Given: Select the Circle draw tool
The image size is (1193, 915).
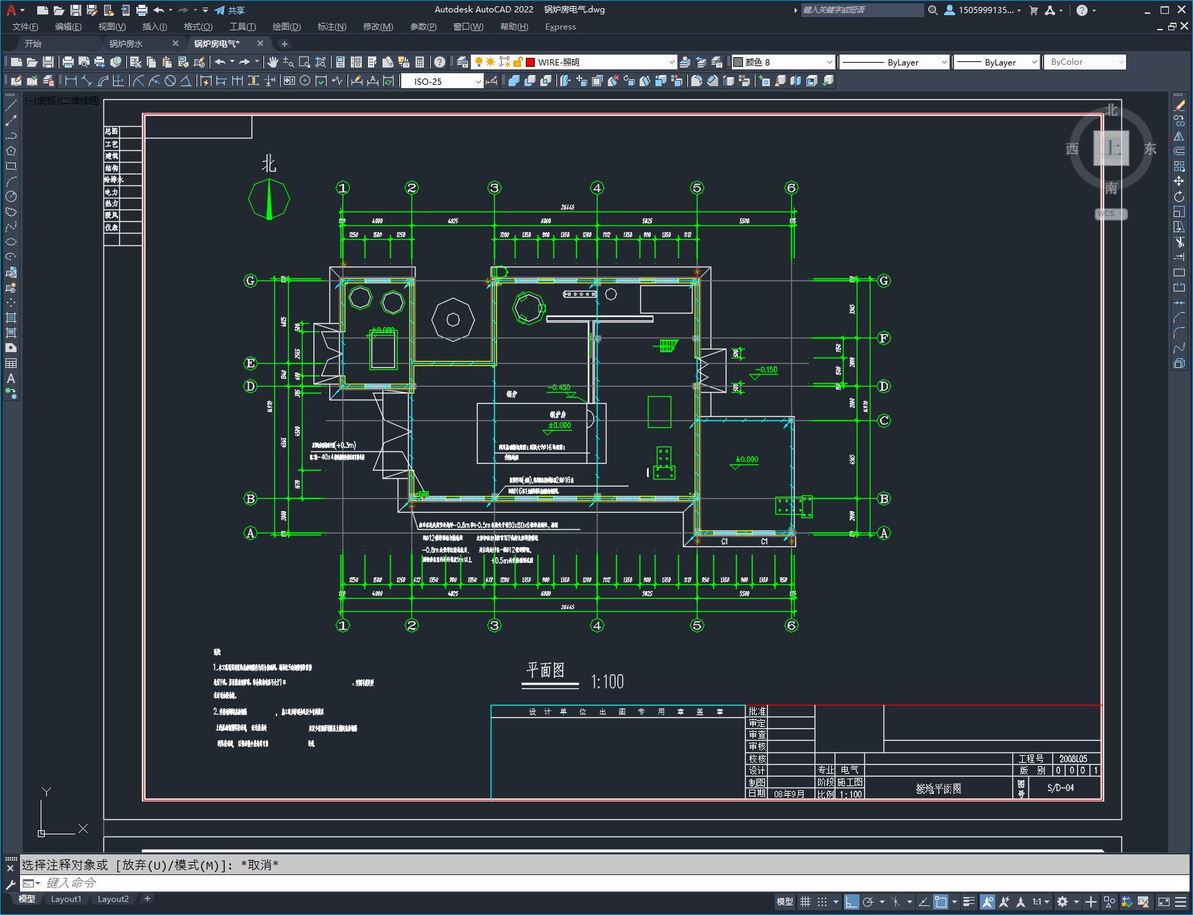Looking at the screenshot, I should click(x=11, y=196).
